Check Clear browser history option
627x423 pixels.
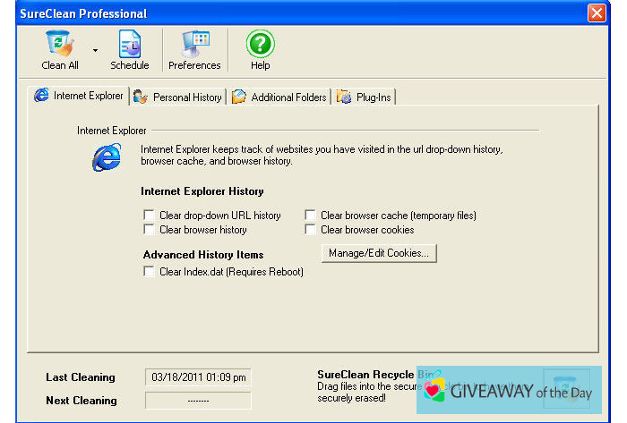[149, 230]
